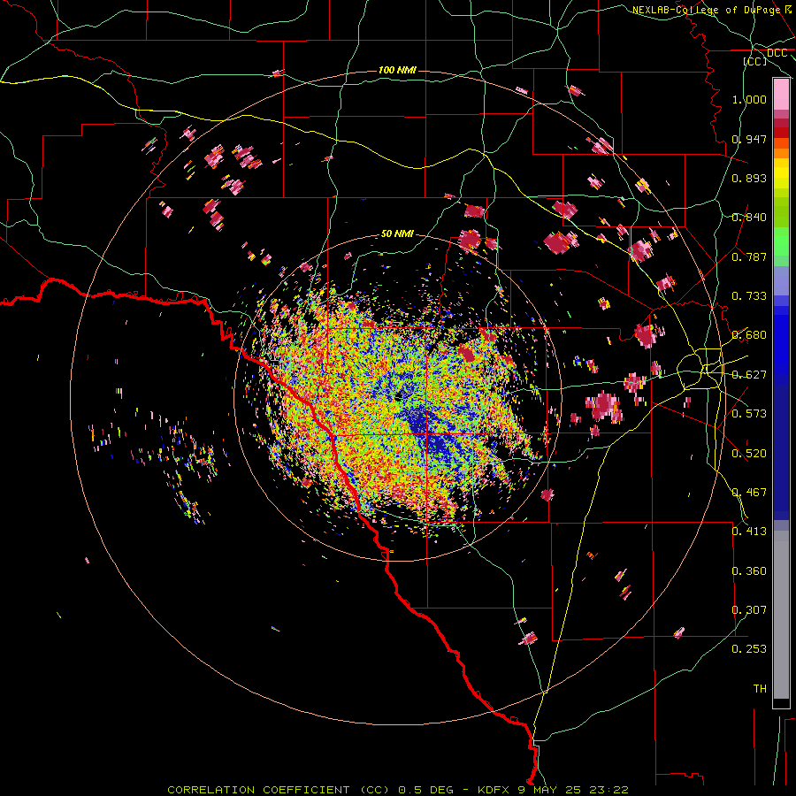The image size is (796, 796).
Task: Click the "100 NMI" range ring label
Action: 397,70
